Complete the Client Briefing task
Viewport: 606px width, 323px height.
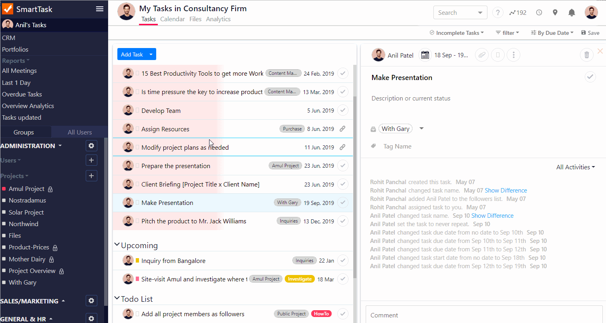tap(342, 184)
